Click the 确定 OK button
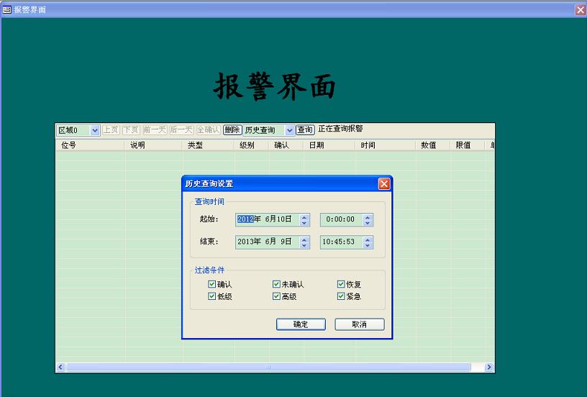Image resolution: width=587 pixels, height=397 pixels. (x=301, y=324)
